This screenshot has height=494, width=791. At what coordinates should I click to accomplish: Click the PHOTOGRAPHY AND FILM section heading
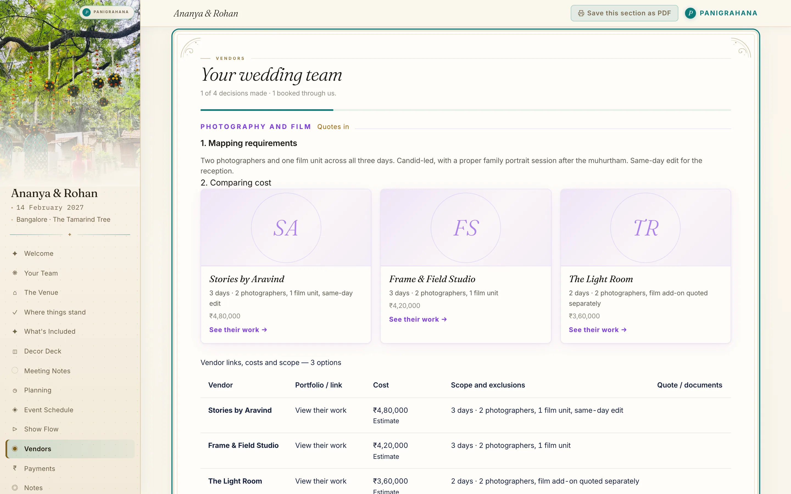tap(256, 127)
